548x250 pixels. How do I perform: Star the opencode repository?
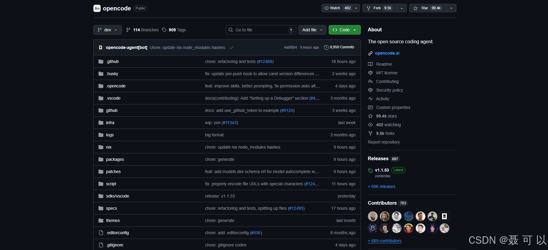pos(428,8)
